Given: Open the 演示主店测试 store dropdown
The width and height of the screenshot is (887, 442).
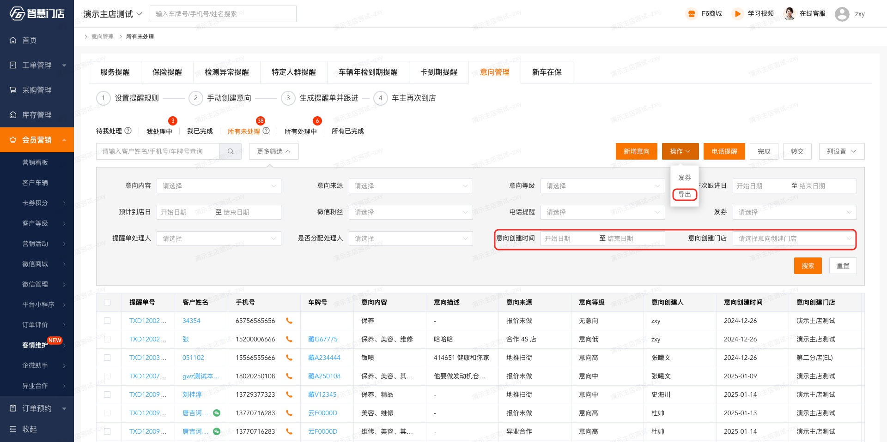Looking at the screenshot, I should (113, 14).
